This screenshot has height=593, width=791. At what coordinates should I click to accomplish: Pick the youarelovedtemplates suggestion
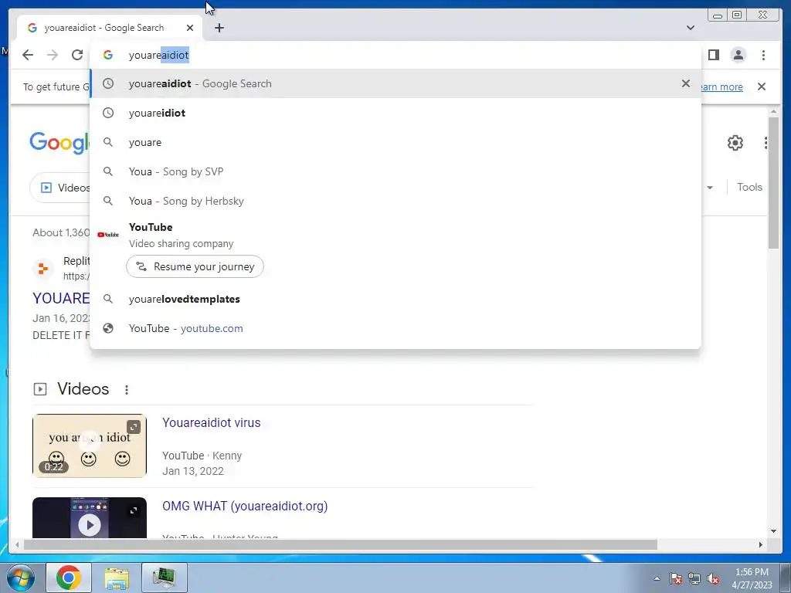tap(395, 299)
